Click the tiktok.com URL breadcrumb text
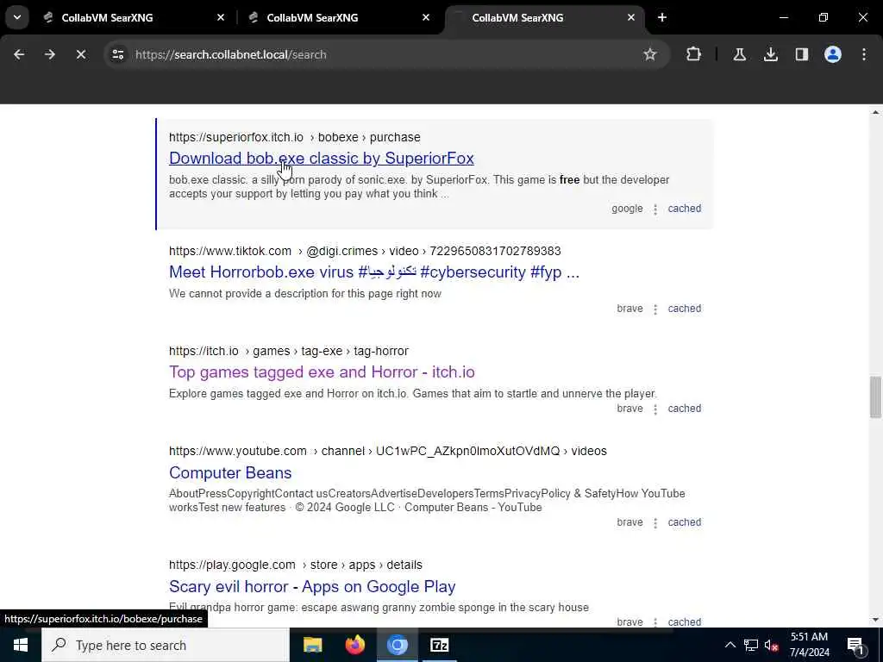Viewport: 883px width, 662px height. point(365,251)
